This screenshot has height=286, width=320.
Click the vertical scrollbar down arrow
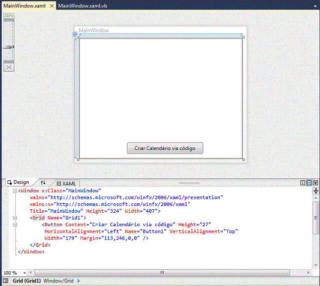point(316,265)
